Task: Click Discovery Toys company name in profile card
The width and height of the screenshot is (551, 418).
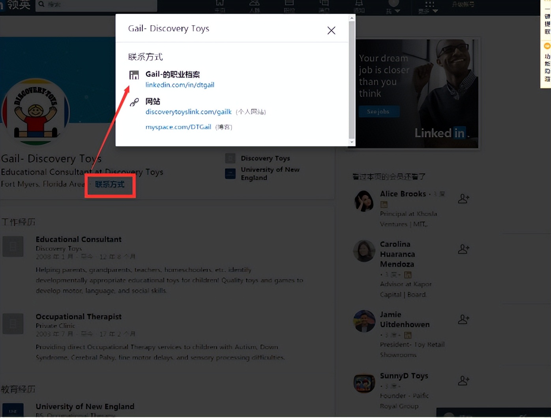Action: point(266,158)
